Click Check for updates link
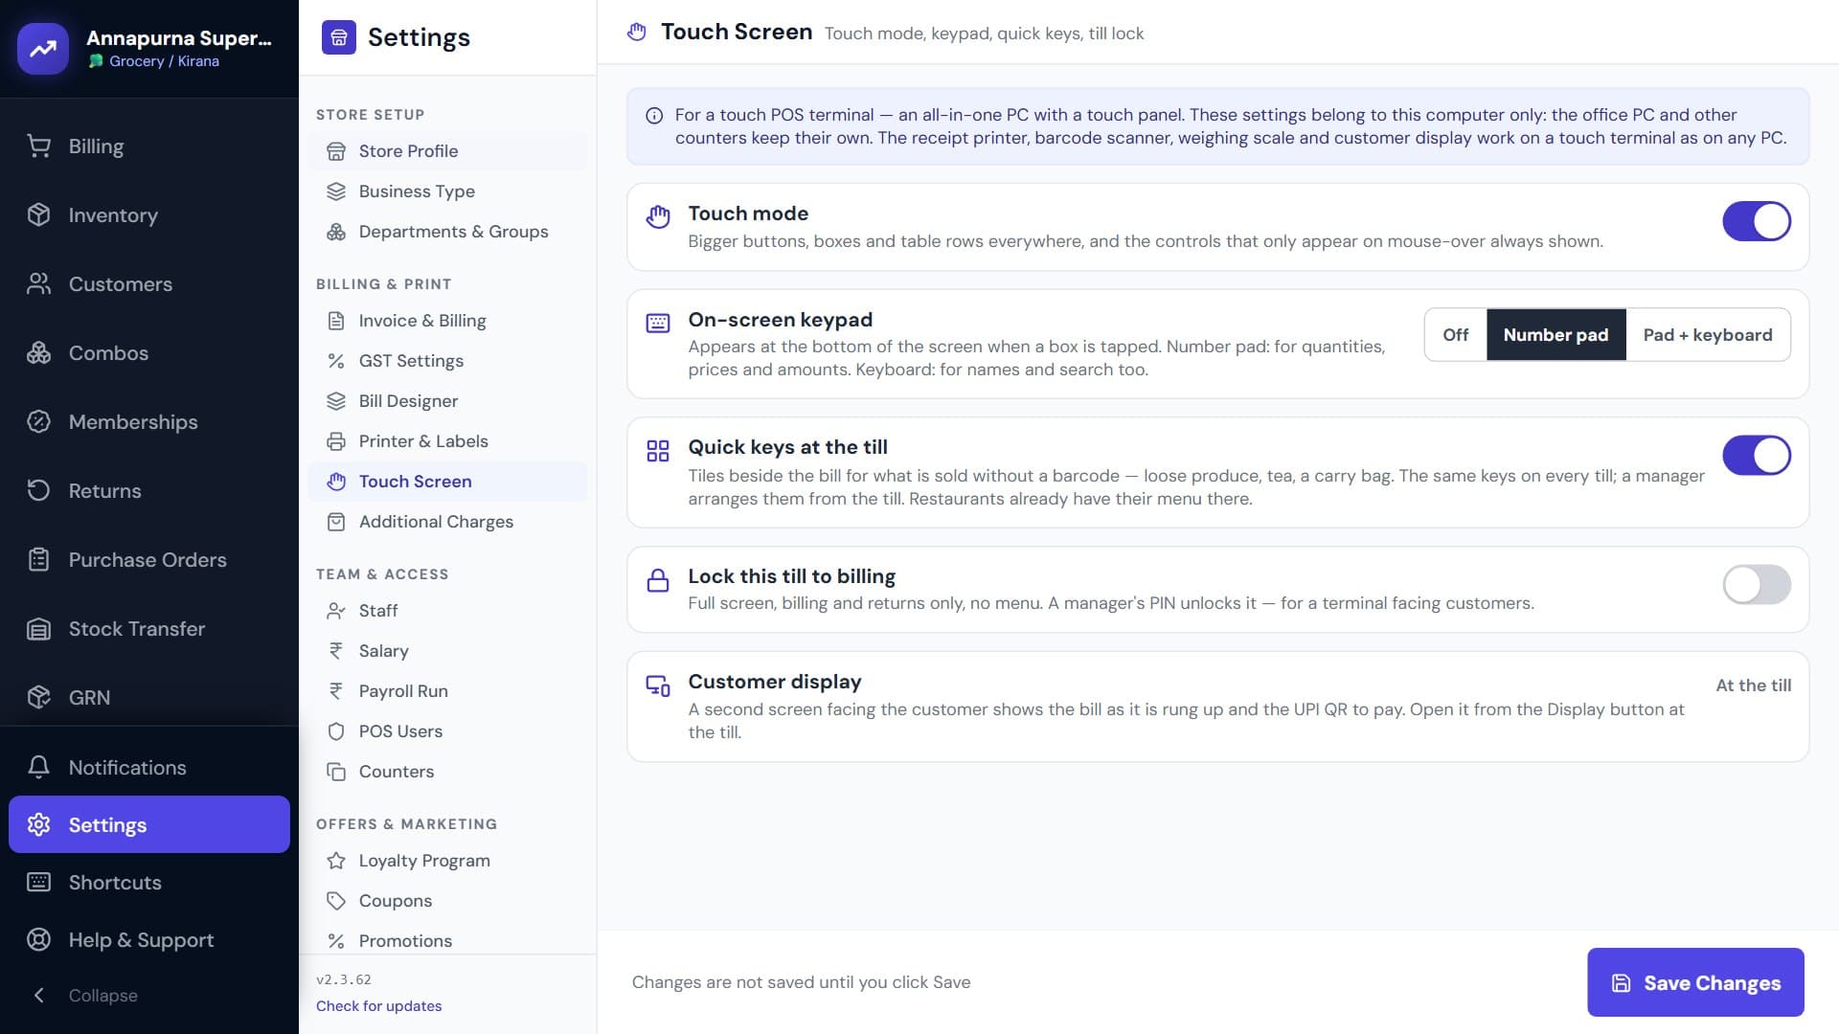This screenshot has width=1839, height=1034. coord(379,1006)
